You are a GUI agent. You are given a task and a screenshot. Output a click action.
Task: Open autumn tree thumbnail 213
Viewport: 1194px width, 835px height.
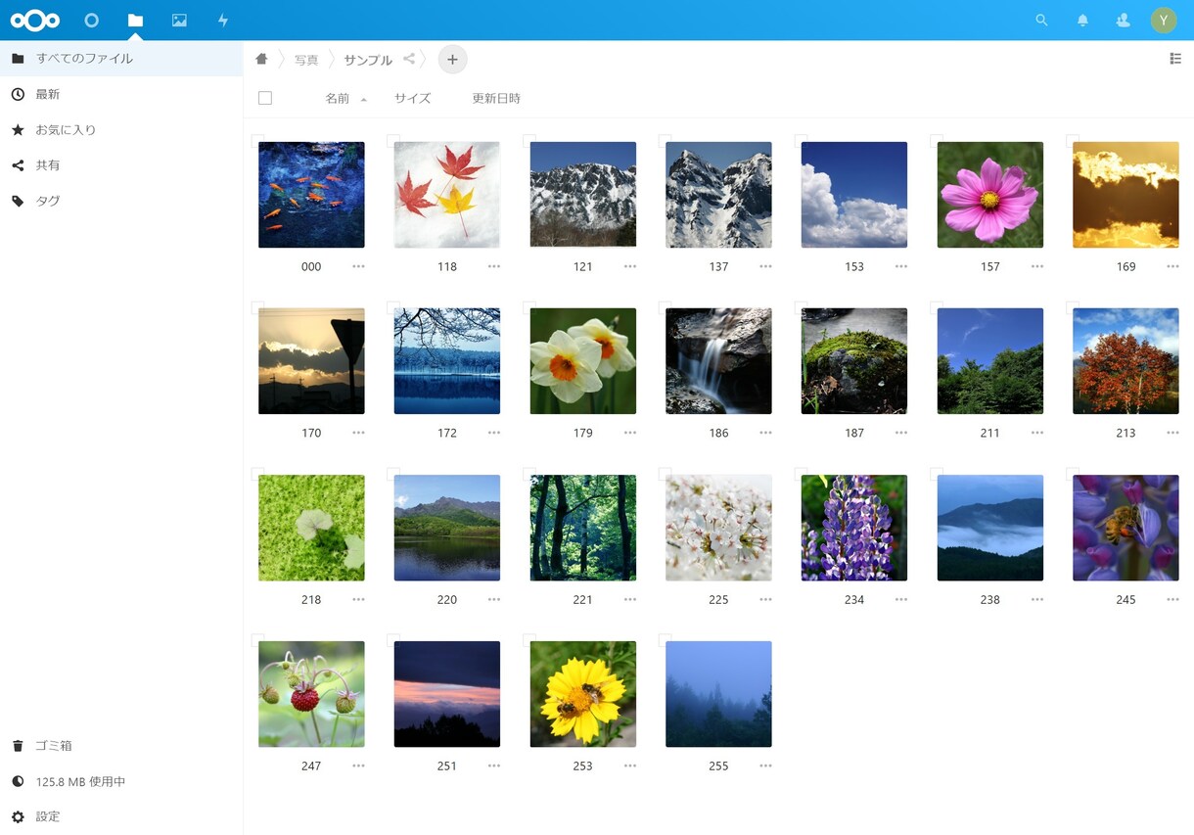(1125, 361)
